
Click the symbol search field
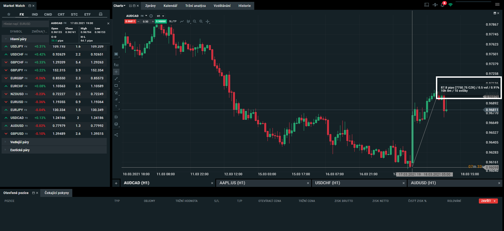[x=25, y=24]
